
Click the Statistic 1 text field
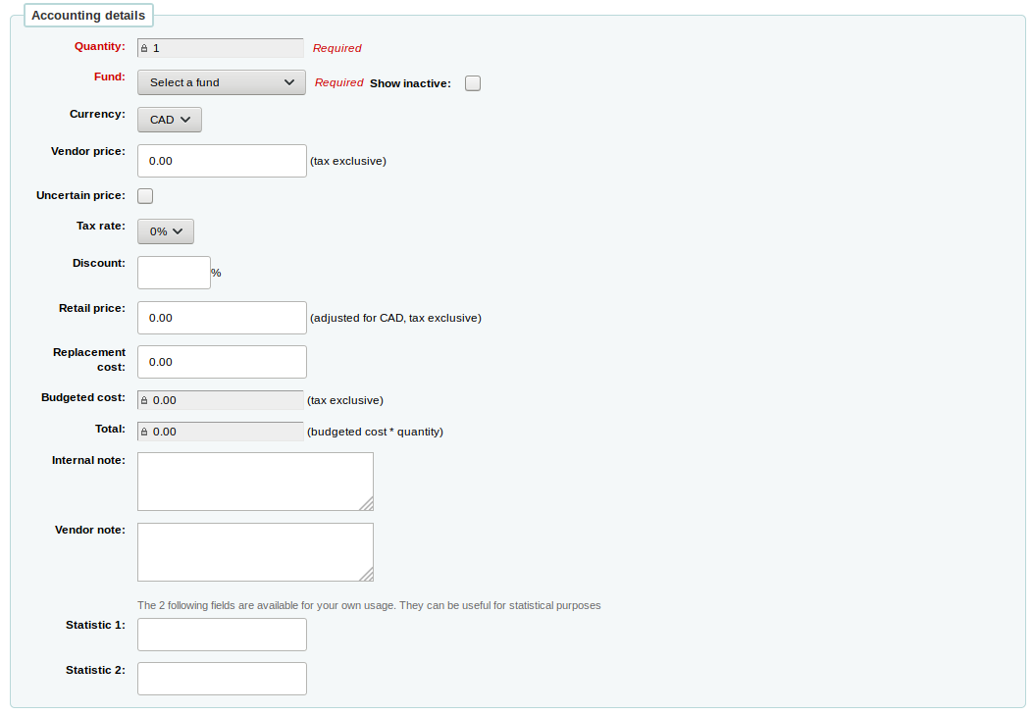[221, 634]
